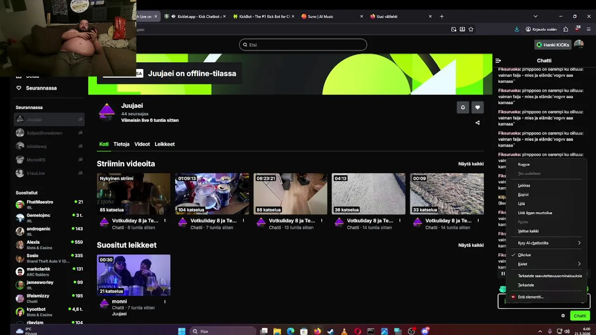Open the Firefox extensions puzzle icon
The width and height of the screenshot is (596, 335).
566,29
